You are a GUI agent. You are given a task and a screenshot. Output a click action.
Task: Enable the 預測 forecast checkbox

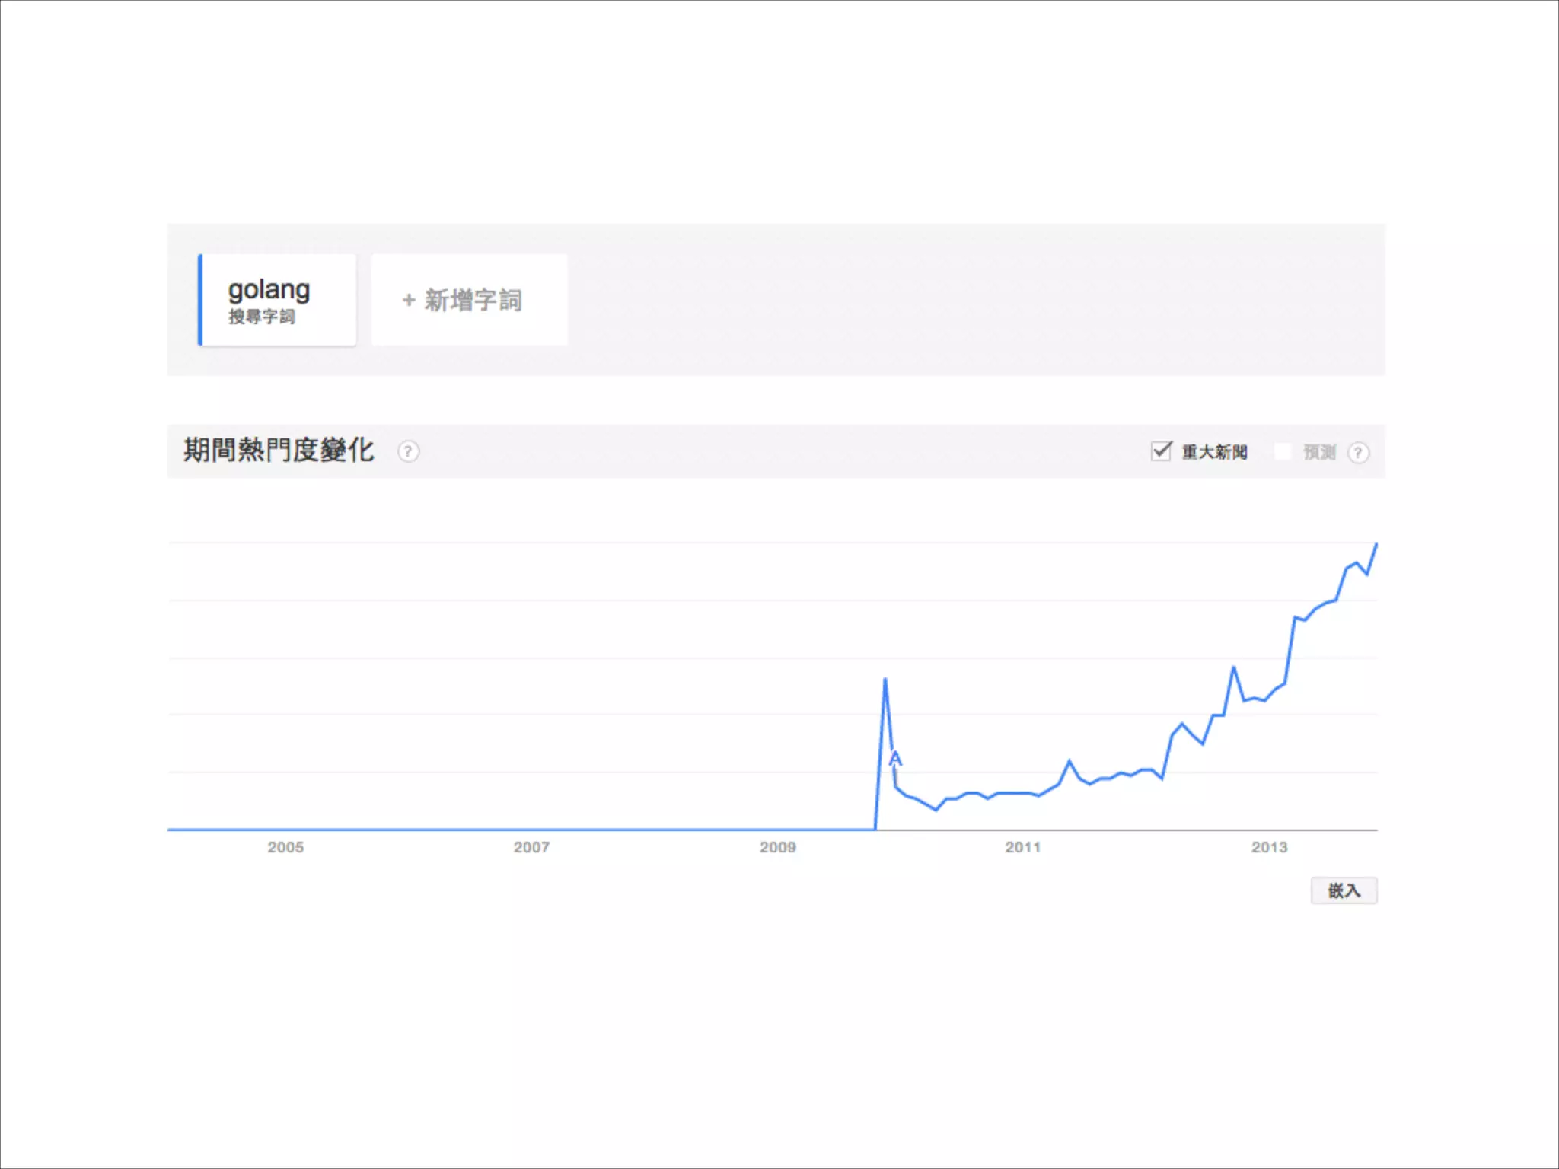[x=1283, y=451]
